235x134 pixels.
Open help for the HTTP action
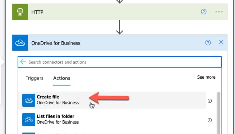click(x=204, y=12)
